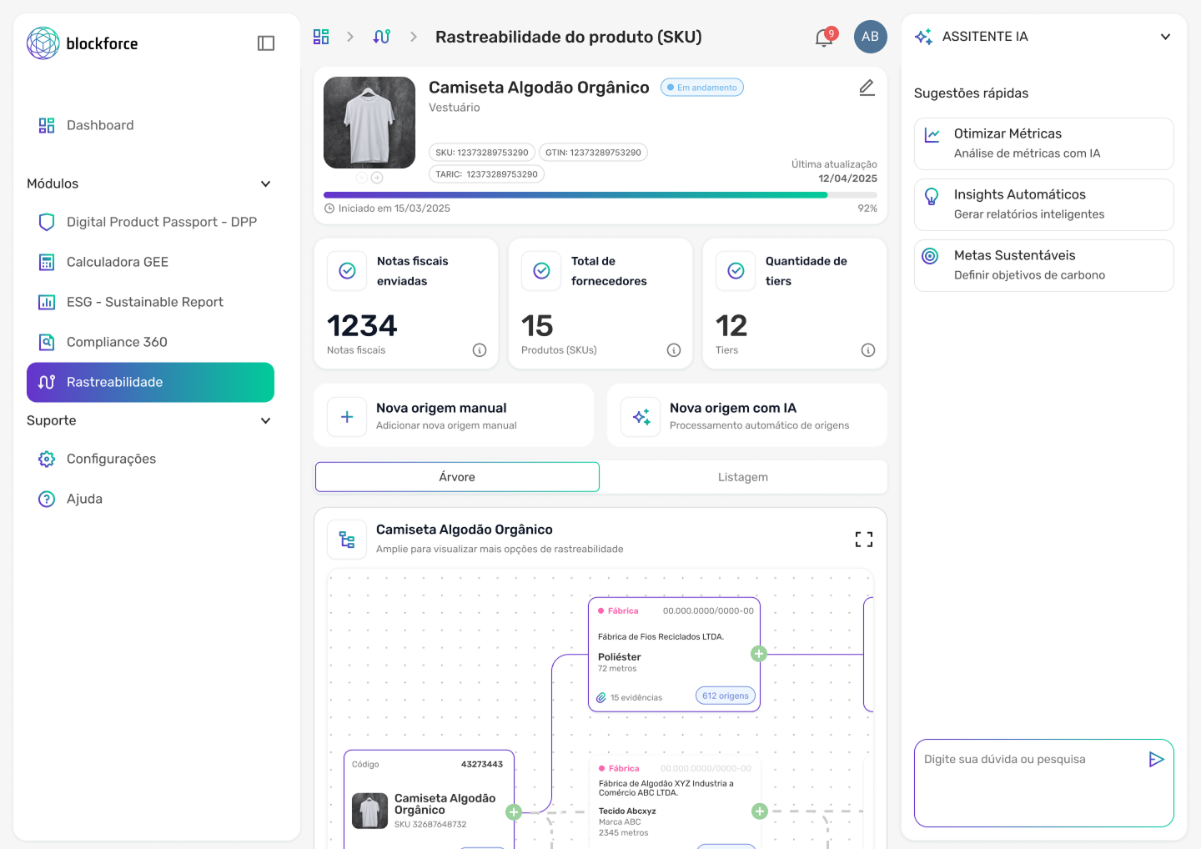Choose Otimizar Métricas suggestion
Image resolution: width=1201 pixels, height=849 pixels.
coord(1044,143)
